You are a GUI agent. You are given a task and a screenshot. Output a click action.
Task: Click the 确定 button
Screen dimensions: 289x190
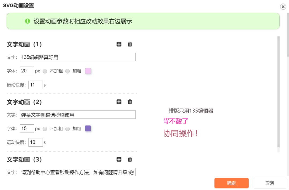click(x=231, y=183)
